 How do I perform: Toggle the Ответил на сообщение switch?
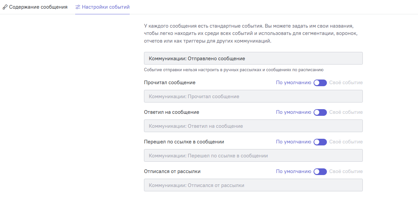click(320, 112)
